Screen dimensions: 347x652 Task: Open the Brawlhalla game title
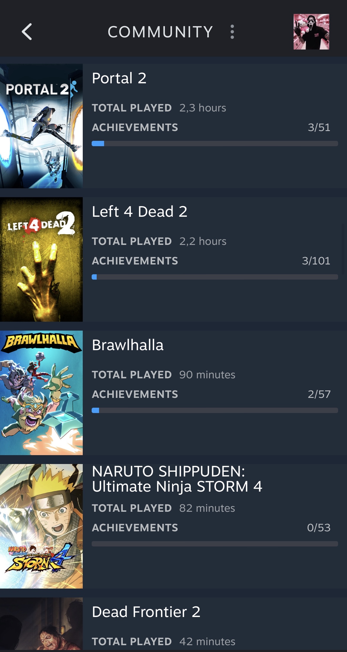tap(128, 345)
